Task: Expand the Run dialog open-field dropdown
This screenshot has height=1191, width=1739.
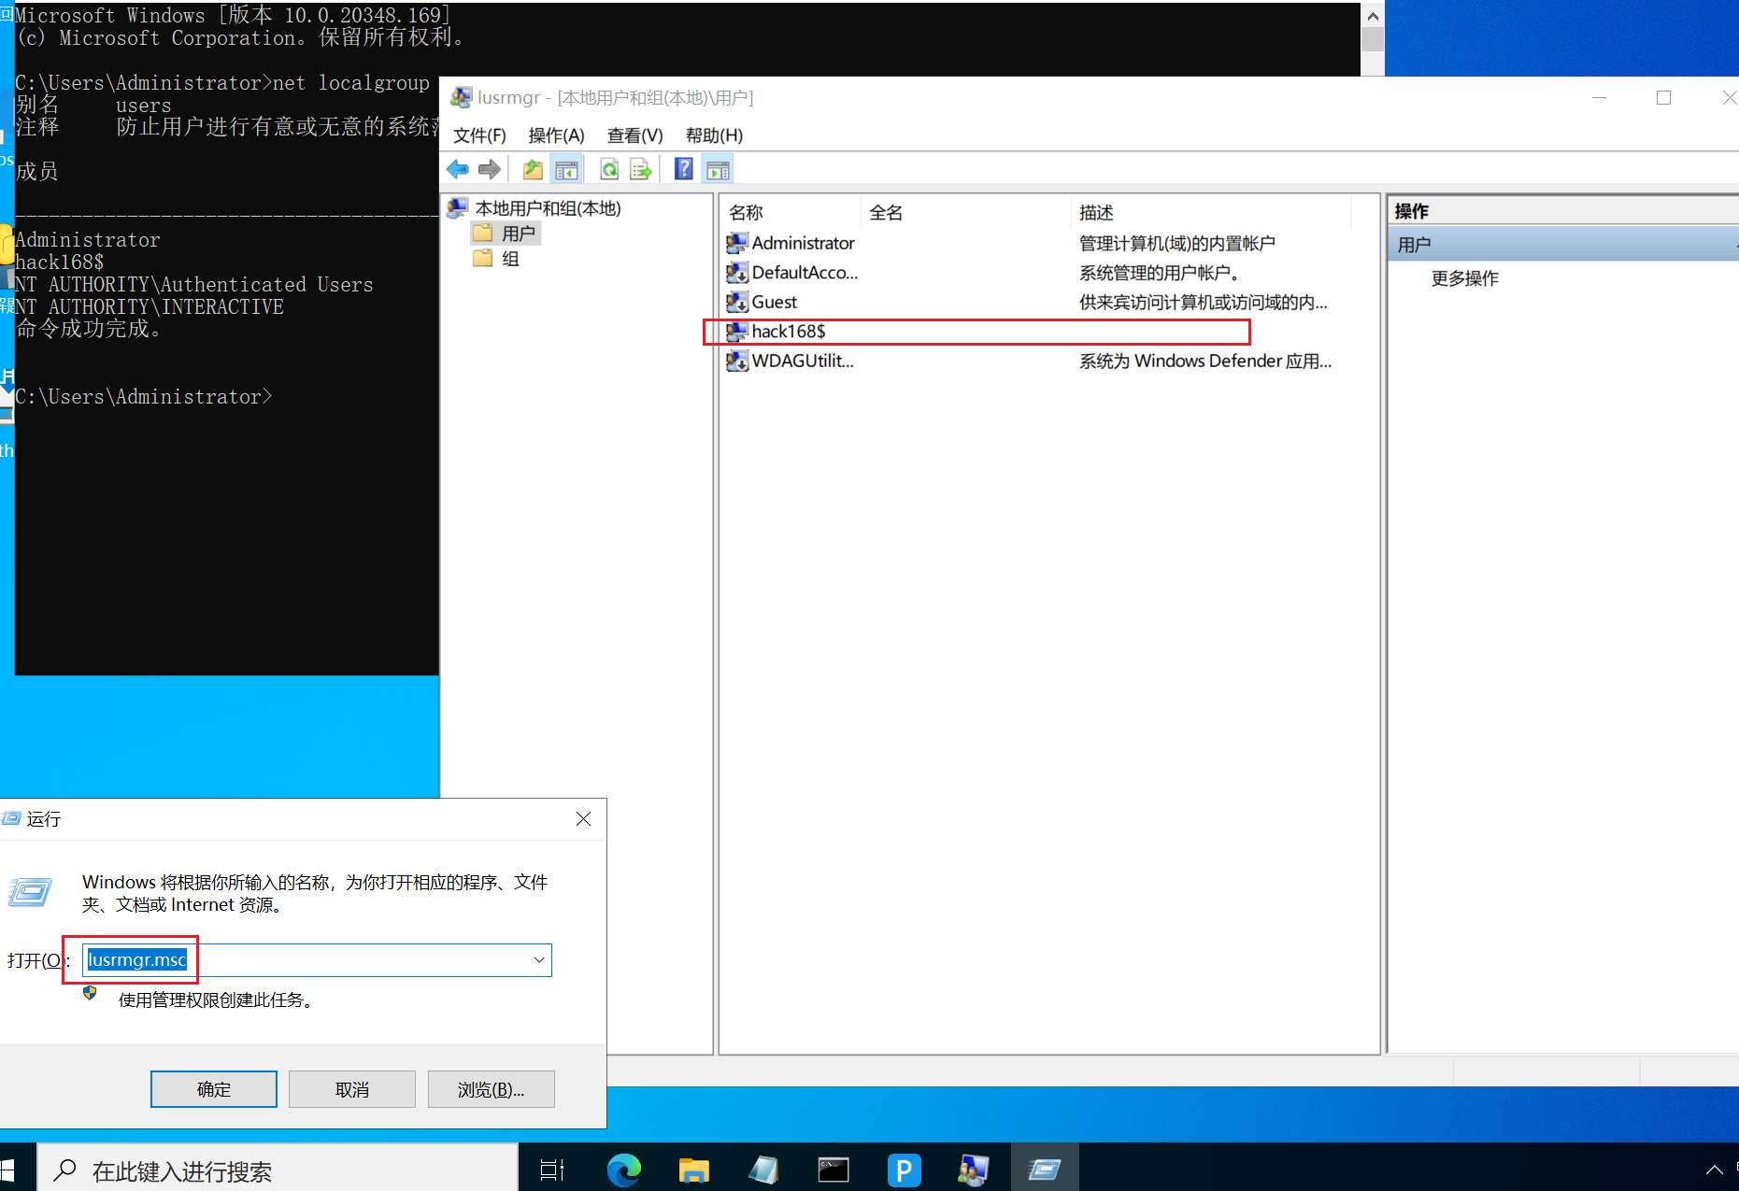Action: [539, 960]
